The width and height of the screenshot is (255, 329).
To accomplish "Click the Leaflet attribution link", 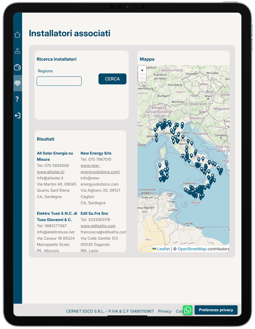I will (x=163, y=249).
